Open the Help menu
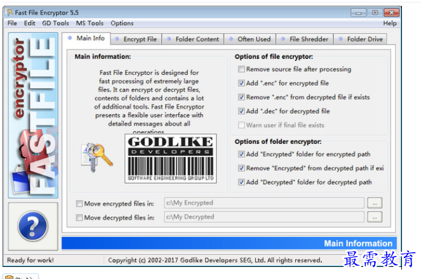Viewport: 421px width, 279px height. click(x=390, y=23)
